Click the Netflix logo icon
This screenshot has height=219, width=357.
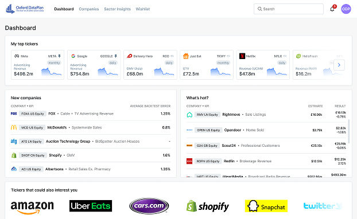[x=242, y=56]
